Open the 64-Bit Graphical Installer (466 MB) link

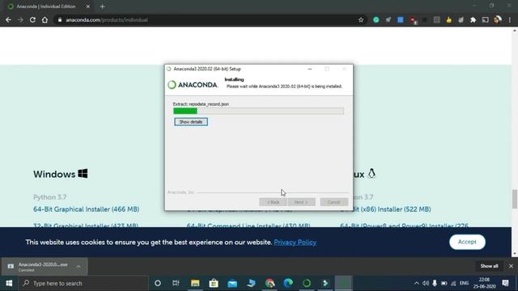pyautogui.click(x=87, y=209)
